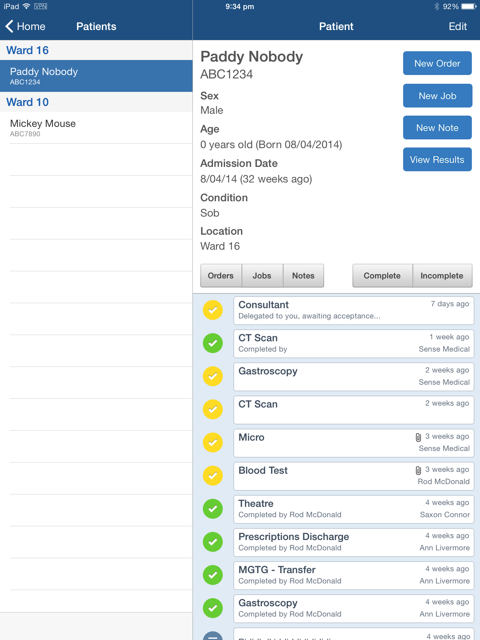Filter by Complete items
This screenshot has width=480, height=640.
tap(382, 276)
